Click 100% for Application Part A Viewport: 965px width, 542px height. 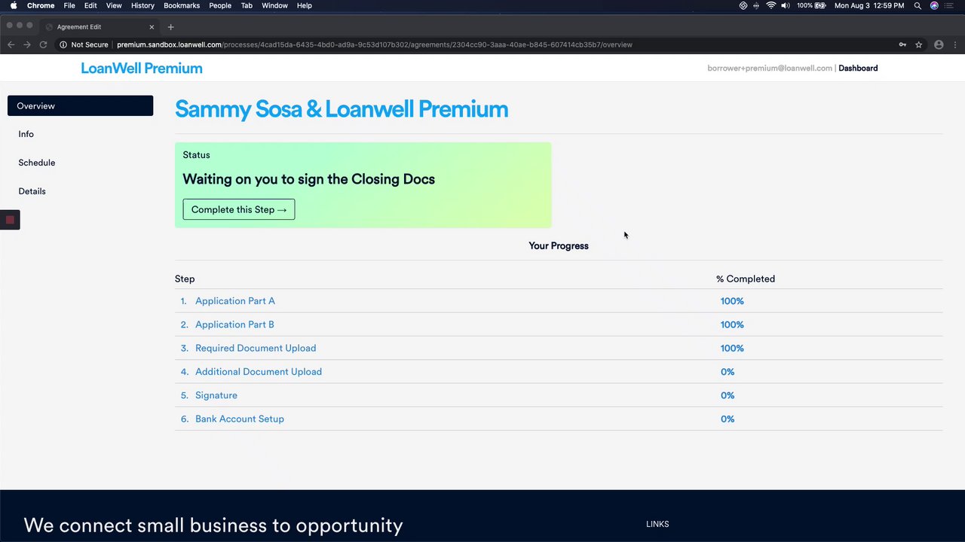(732, 301)
